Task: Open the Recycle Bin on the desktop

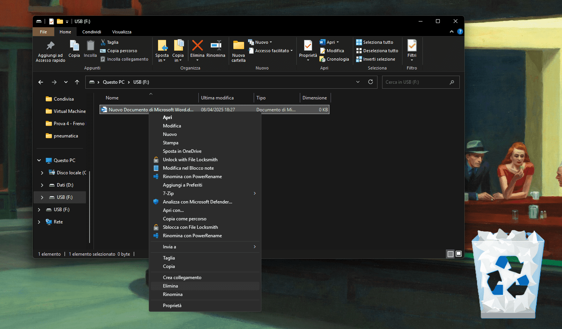Action: point(507,273)
